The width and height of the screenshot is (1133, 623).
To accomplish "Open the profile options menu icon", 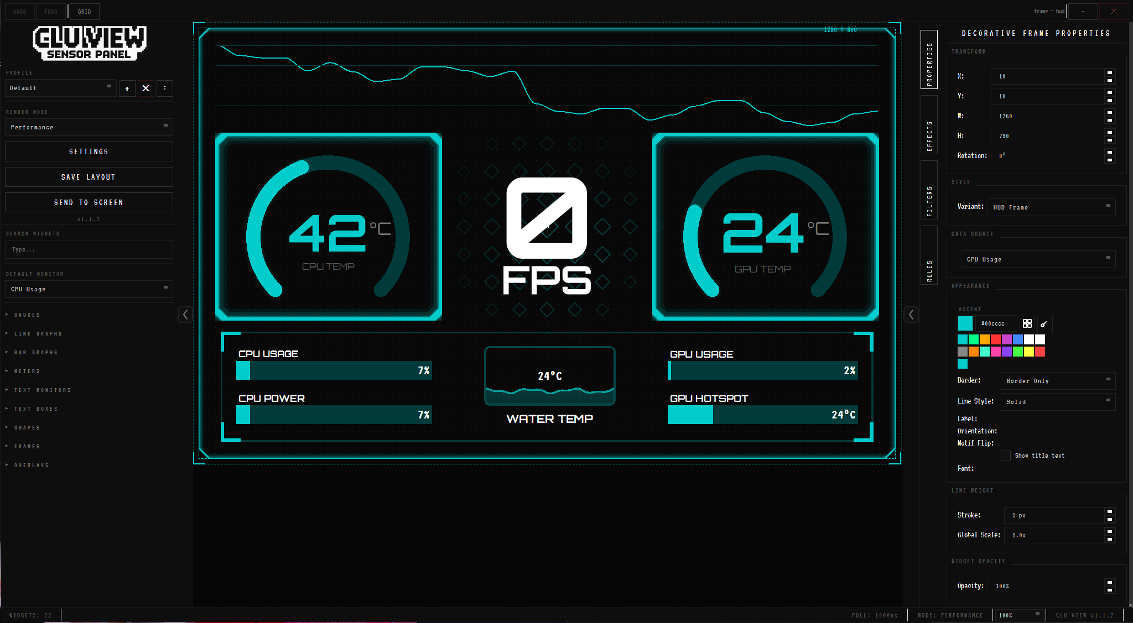I will tap(165, 88).
